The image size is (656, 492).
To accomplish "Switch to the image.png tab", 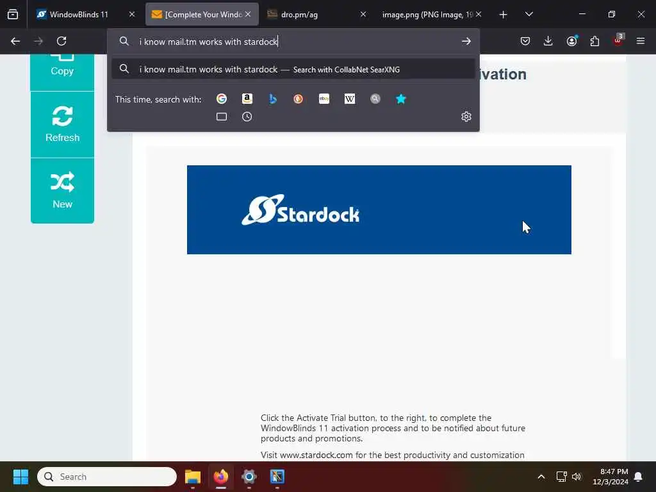I will pos(427,15).
